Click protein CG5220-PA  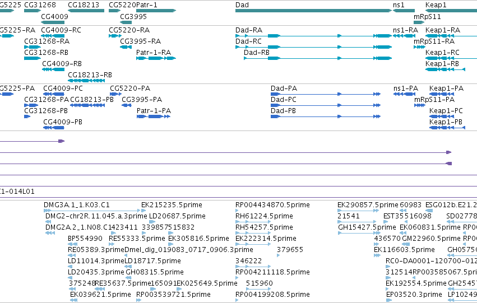coord(116,94)
